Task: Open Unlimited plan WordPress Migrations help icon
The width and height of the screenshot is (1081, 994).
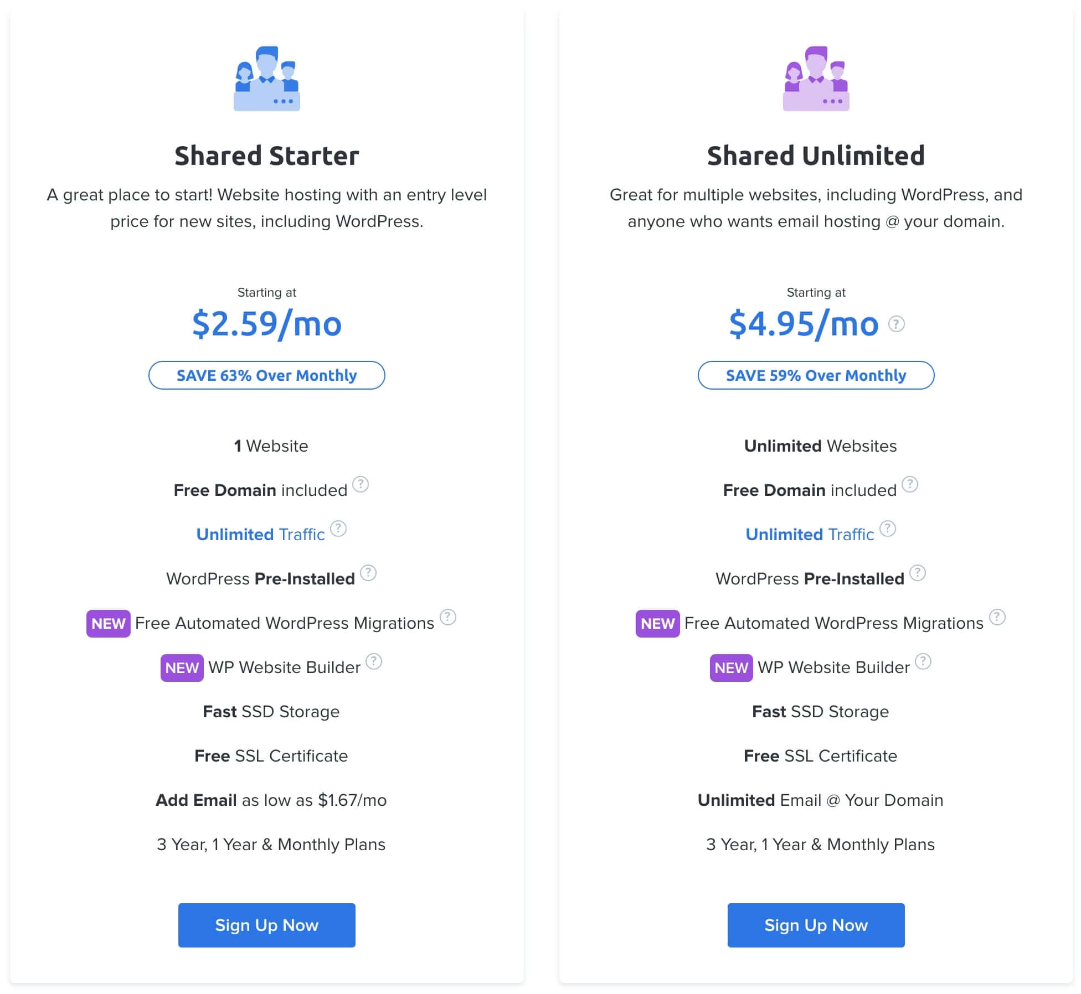Action: [x=997, y=617]
